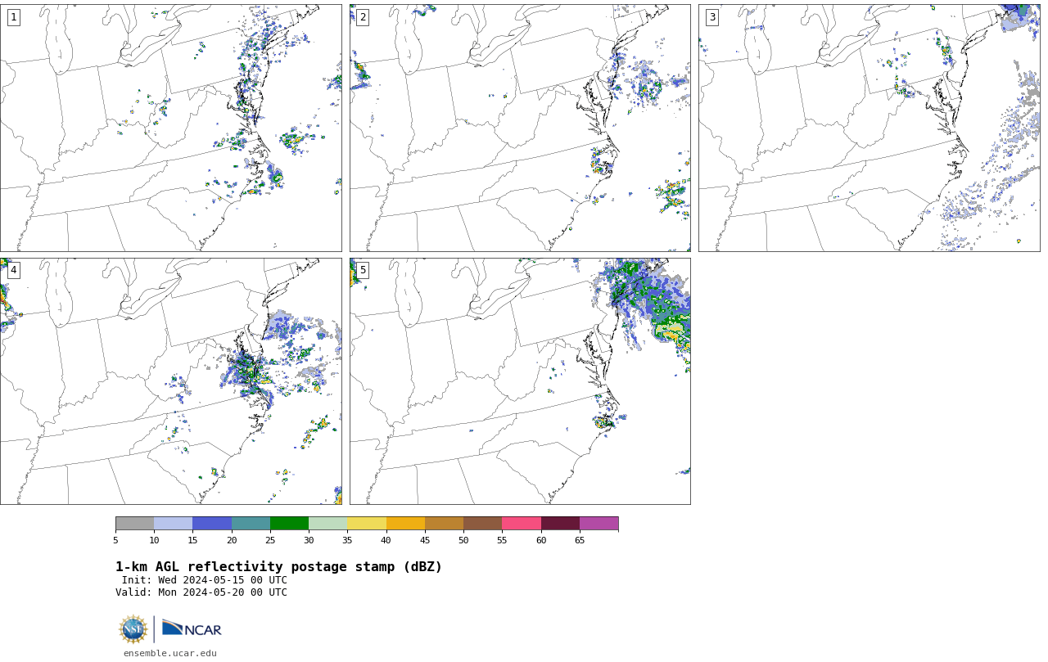The width and height of the screenshot is (1048, 662).
Task: Click the colorbar tick label '65'
Action: tap(580, 540)
